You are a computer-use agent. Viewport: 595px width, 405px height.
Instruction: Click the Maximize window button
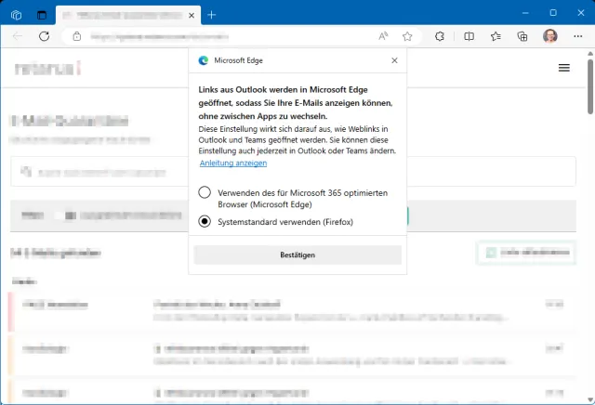[553, 13]
